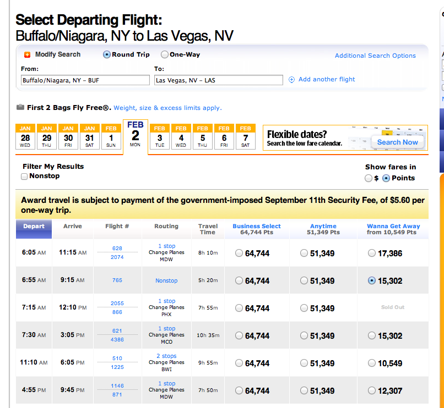This screenshot has width=444, height=408.
Task: Switch to the Jan 31 Saturday date tab
Action: coord(90,137)
